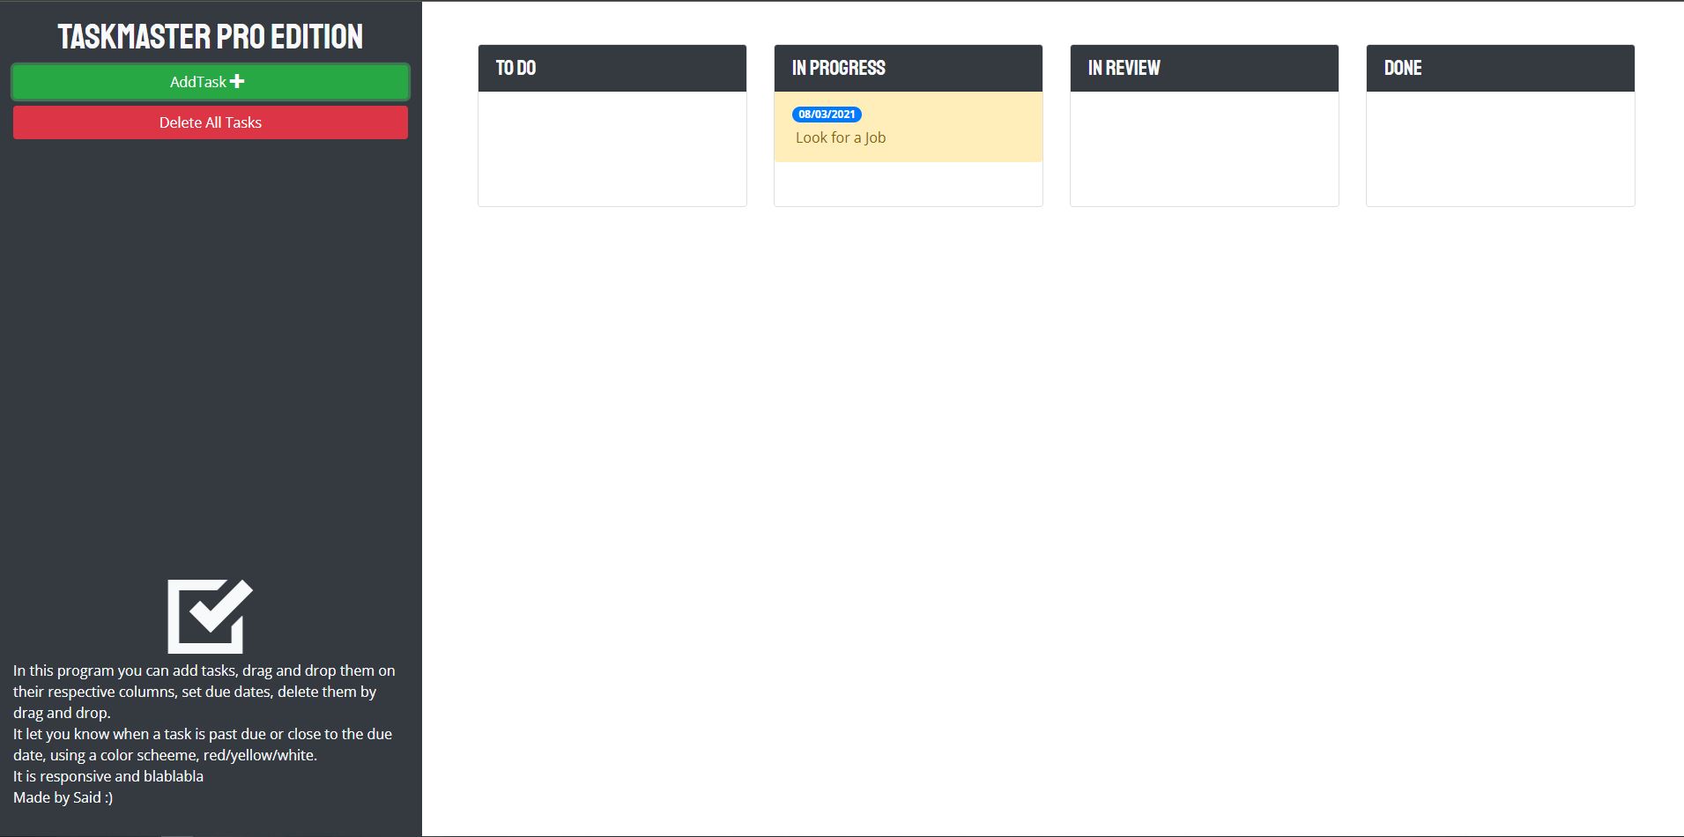Click the IN PROGRESS column header
Viewport: 1684px width, 837px height.
(x=909, y=68)
